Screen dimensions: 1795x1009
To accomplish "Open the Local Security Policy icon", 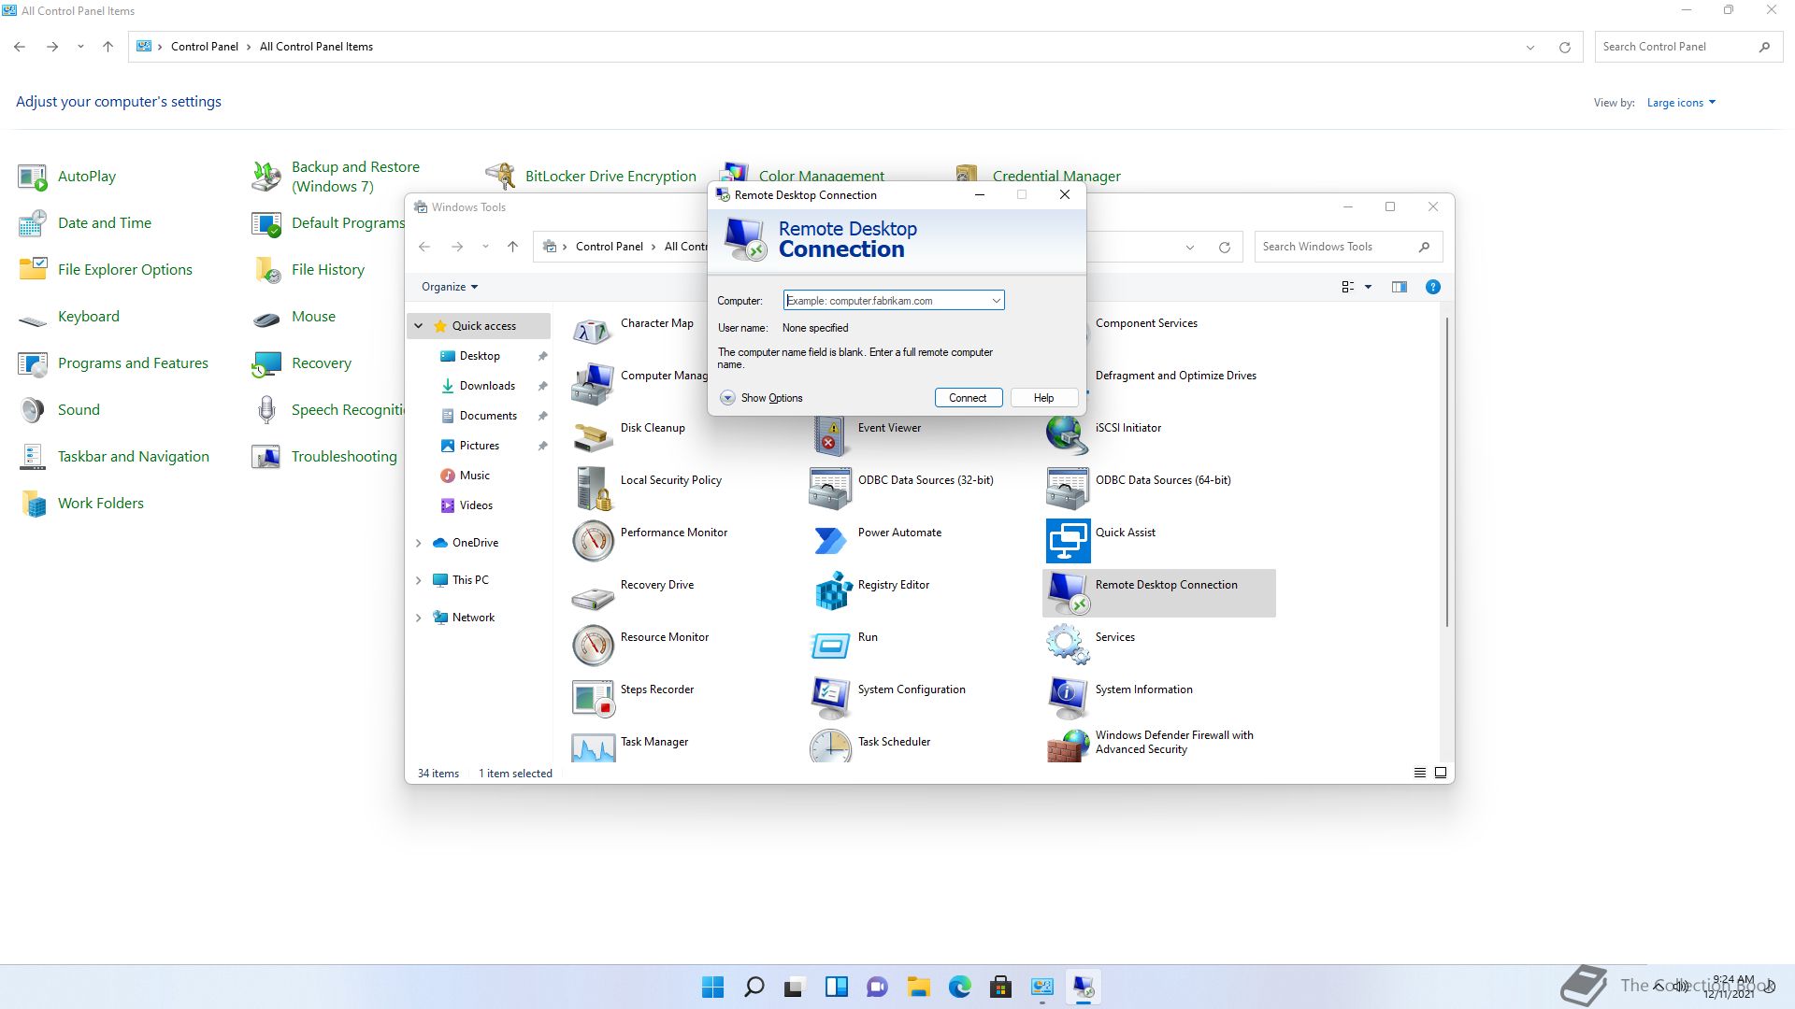I will [x=593, y=488].
